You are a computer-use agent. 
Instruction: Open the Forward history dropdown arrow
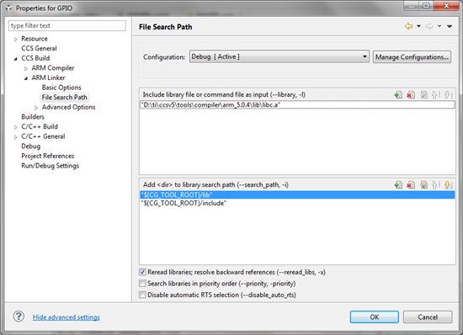(439, 26)
